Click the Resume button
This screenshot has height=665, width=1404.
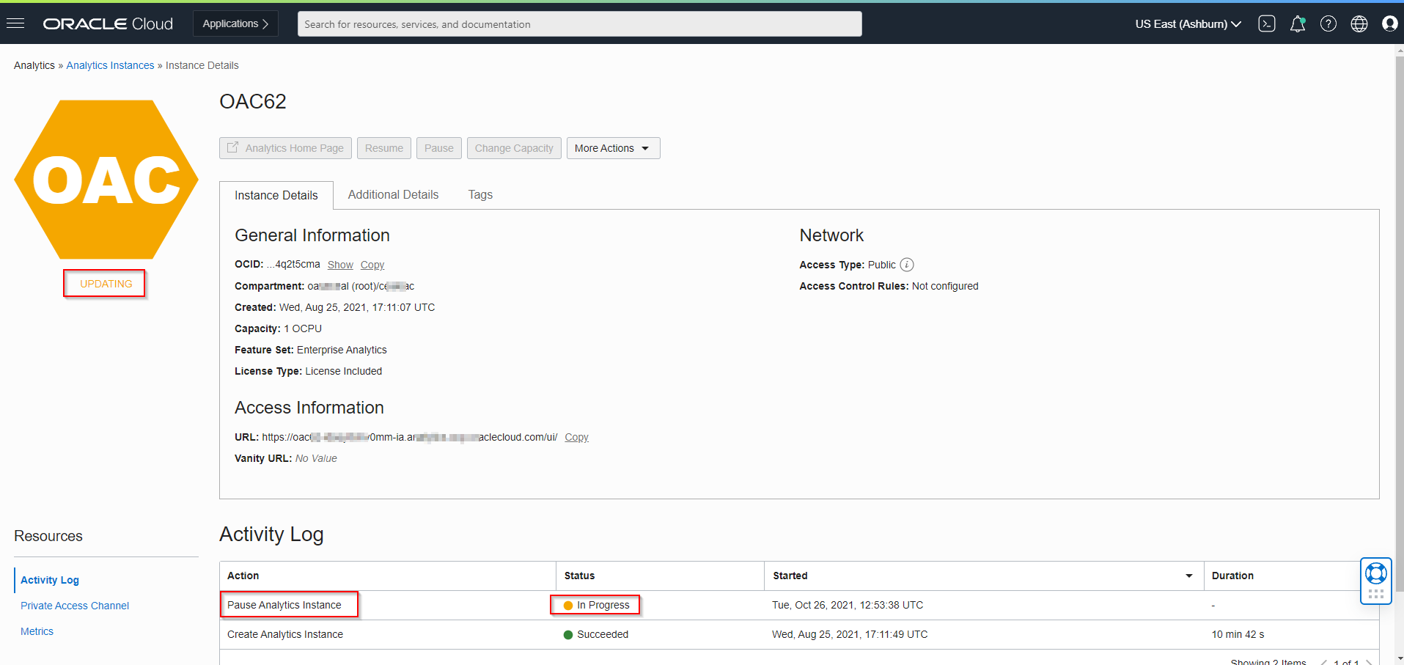click(x=384, y=148)
